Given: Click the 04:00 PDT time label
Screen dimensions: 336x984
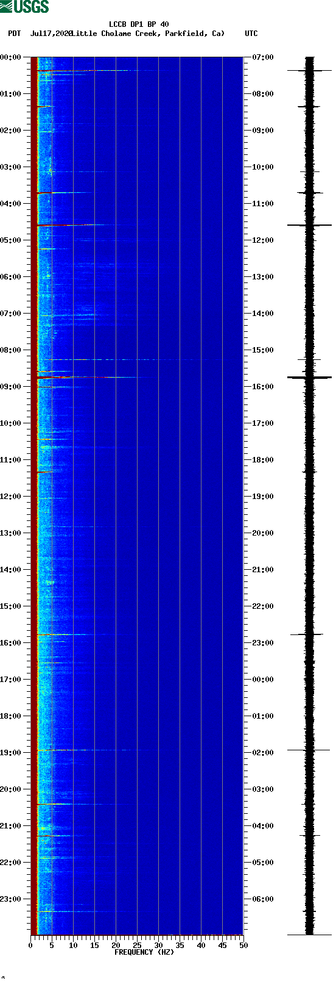Looking at the screenshot, I should tap(11, 204).
